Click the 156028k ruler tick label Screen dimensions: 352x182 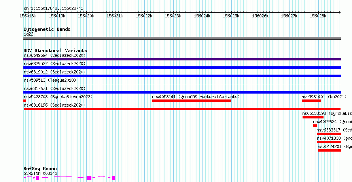coord(318,16)
